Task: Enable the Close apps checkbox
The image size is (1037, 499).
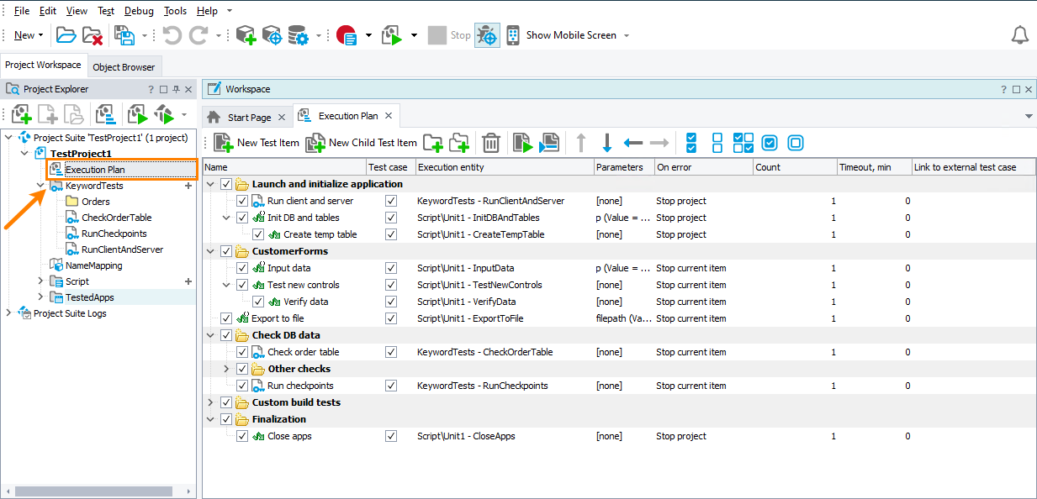Action: click(x=242, y=436)
